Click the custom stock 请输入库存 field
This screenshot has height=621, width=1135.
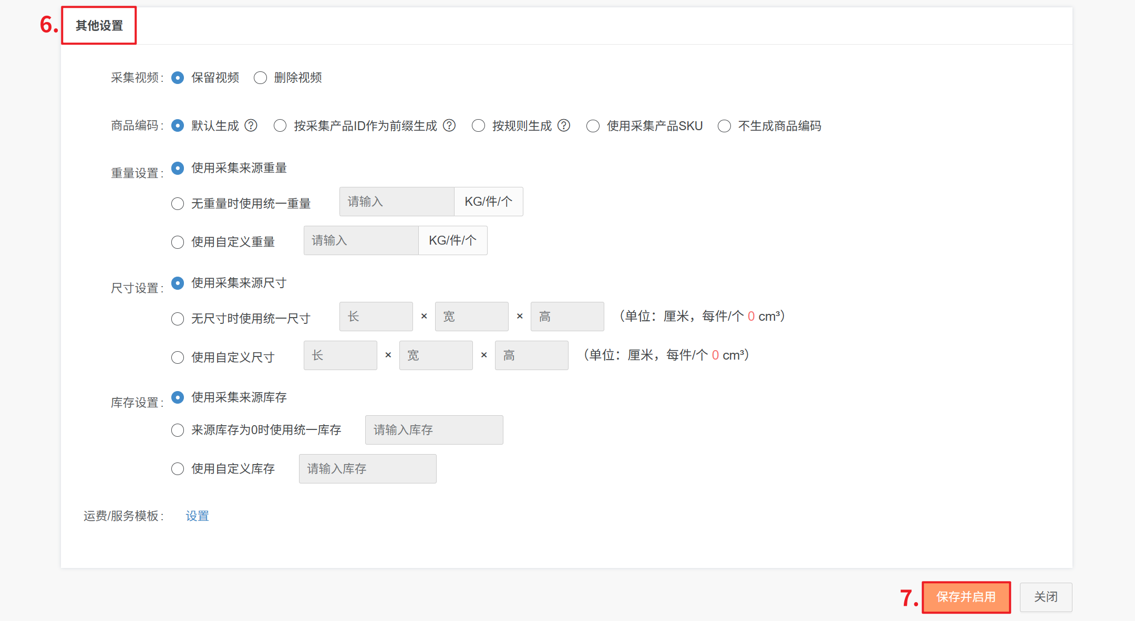coord(367,469)
